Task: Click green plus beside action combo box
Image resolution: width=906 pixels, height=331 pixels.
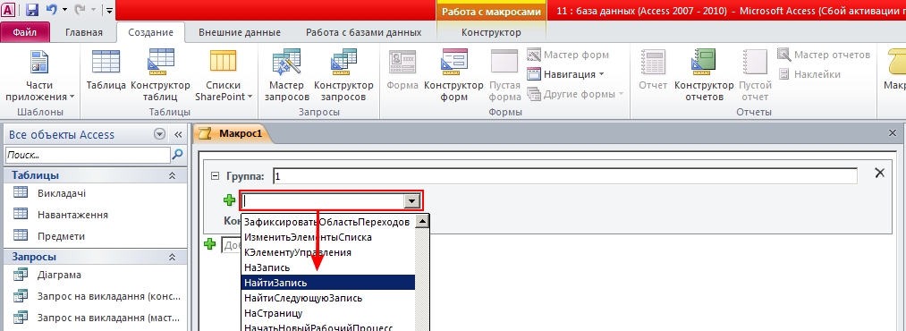Action: coord(229,200)
